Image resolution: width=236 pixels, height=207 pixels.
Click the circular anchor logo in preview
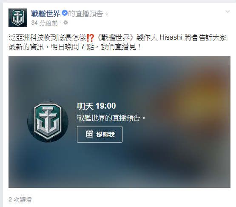click(x=48, y=122)
